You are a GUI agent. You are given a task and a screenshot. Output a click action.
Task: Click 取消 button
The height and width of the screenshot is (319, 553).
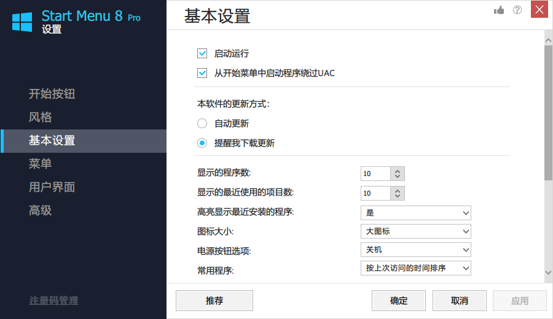(460, 301)
